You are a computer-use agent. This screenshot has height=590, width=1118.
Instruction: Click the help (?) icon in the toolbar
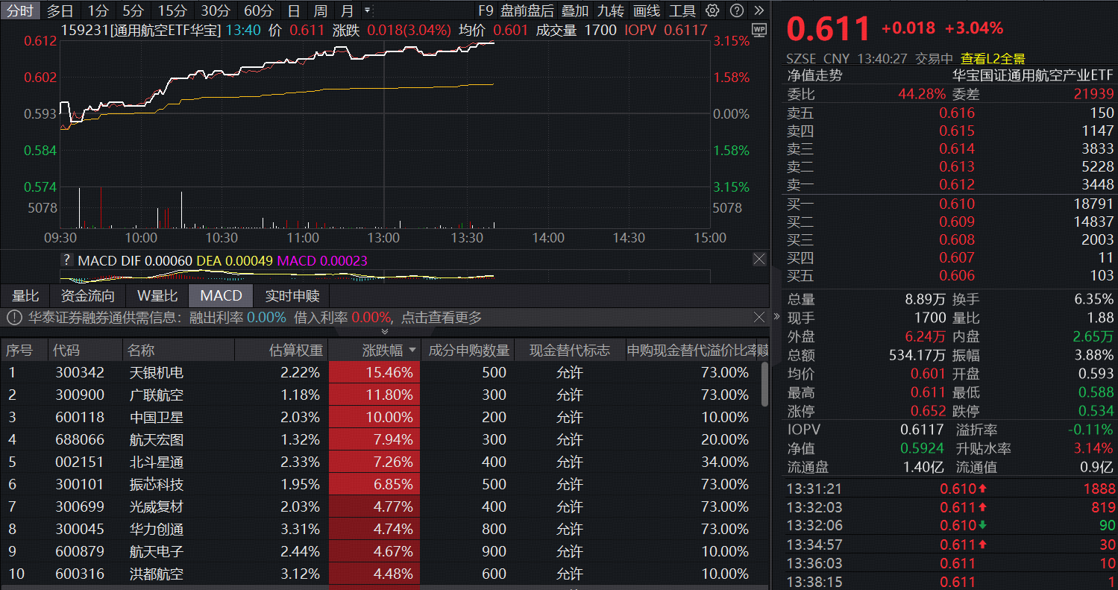point(736,11)
